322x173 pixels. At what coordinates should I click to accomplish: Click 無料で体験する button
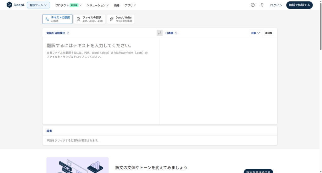[299, 5]
